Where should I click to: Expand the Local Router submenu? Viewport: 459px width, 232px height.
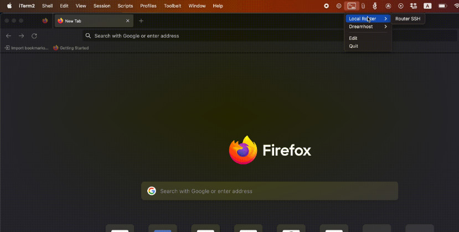[368, 18]
